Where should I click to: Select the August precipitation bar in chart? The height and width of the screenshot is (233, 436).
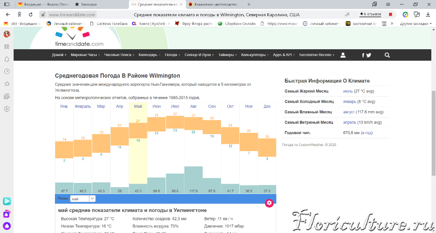[x=193, y=180]
